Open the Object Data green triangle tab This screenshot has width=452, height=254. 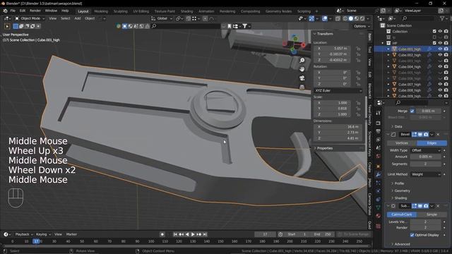(379, 207)
